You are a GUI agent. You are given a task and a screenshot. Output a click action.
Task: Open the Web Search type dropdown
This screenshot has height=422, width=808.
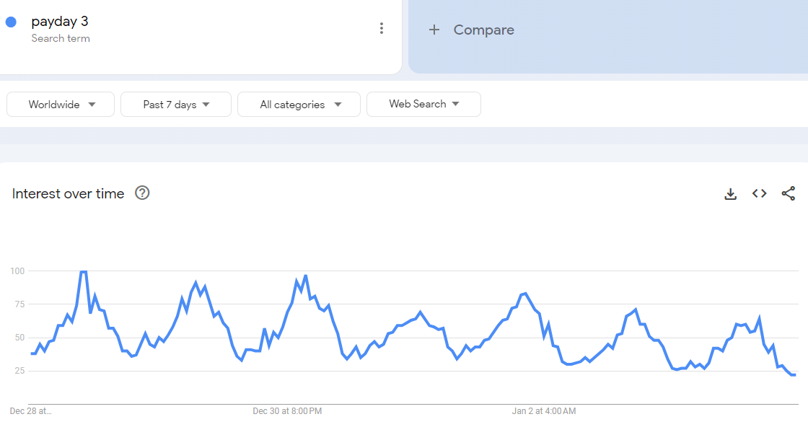pos(423,104)
